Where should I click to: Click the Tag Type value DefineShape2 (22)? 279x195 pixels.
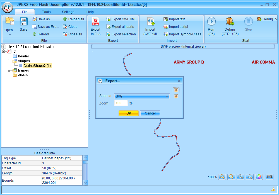(x=57, y=158)
